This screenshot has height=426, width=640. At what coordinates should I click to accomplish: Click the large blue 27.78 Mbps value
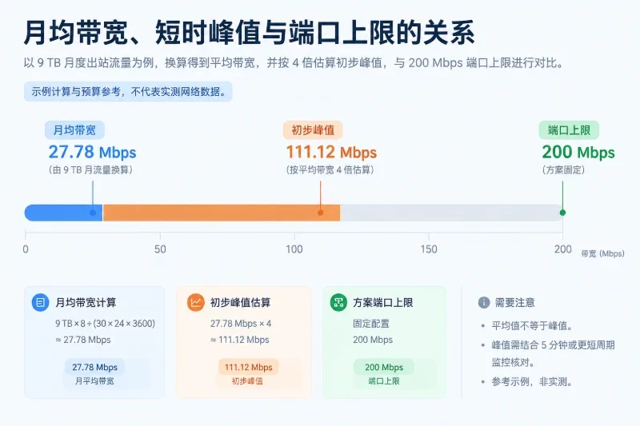click(92, 153)
